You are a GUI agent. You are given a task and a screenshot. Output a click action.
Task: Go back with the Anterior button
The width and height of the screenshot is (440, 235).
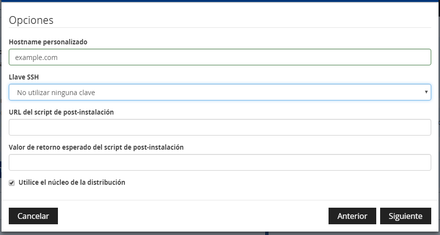[x=352, y=216]
